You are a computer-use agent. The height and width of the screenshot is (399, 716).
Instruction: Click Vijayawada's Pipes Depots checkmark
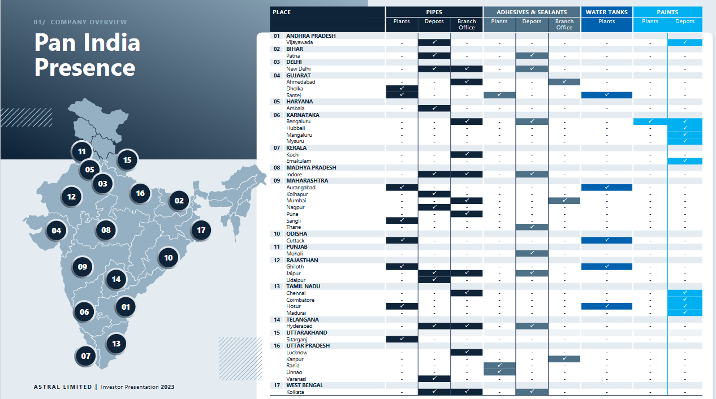coord(434,42)
